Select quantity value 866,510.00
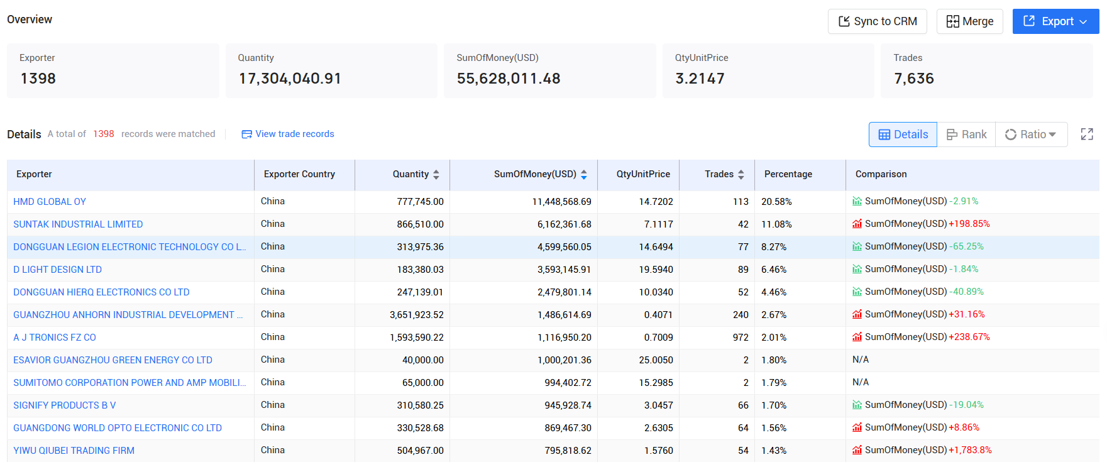This screenshot has height=462, width=1107. click(x=420, y=224)
